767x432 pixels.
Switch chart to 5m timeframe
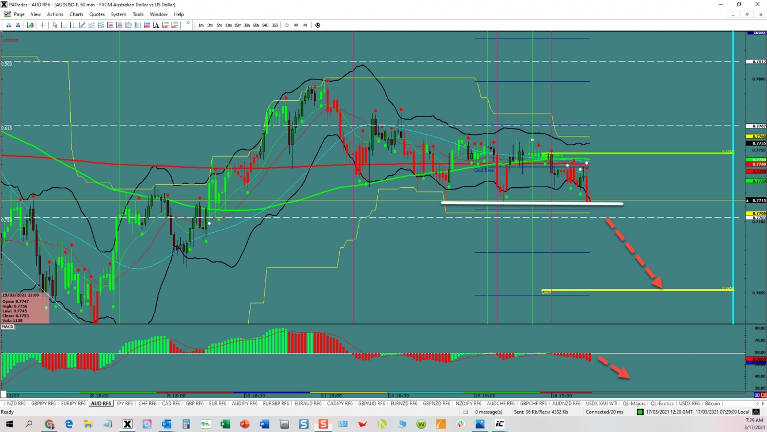219,25
